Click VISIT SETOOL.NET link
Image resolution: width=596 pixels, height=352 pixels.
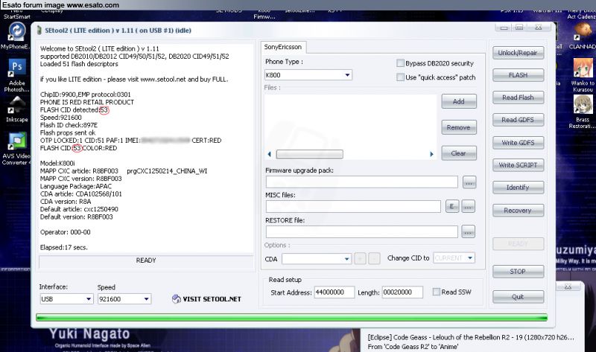tap(212, 299)
